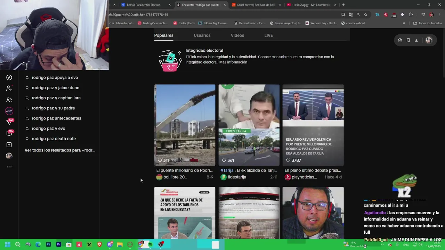Open chrome://dino/ bookmark
This screenshot has width=445, height=250.
pos(353,23)
